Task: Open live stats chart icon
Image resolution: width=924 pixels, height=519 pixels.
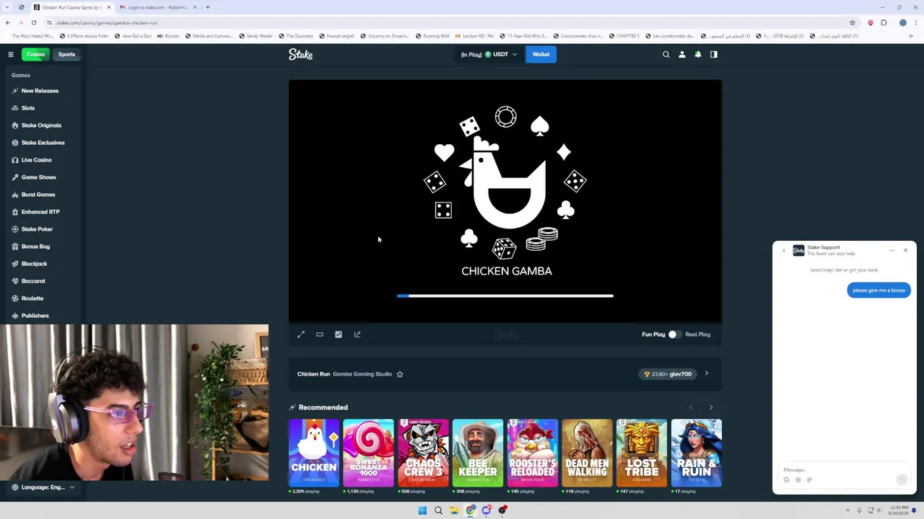Action: (339, 334)
